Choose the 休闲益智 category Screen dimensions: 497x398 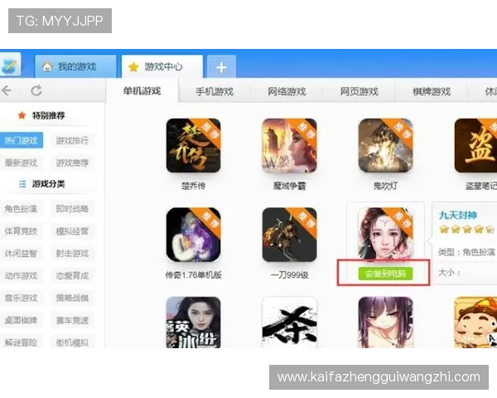pos(21,253)
